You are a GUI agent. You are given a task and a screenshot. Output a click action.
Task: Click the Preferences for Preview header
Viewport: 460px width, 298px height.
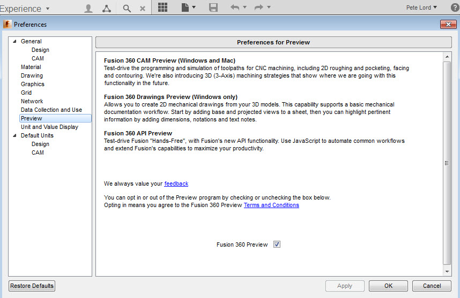point(273,42)
